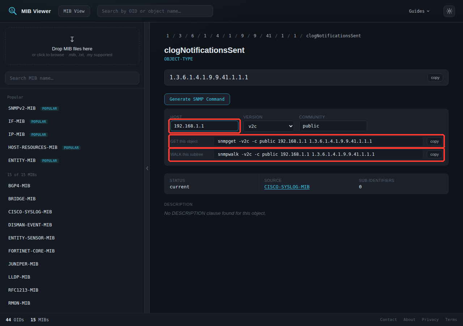Click the first breadcrumb segment 3

pos(180,36)
